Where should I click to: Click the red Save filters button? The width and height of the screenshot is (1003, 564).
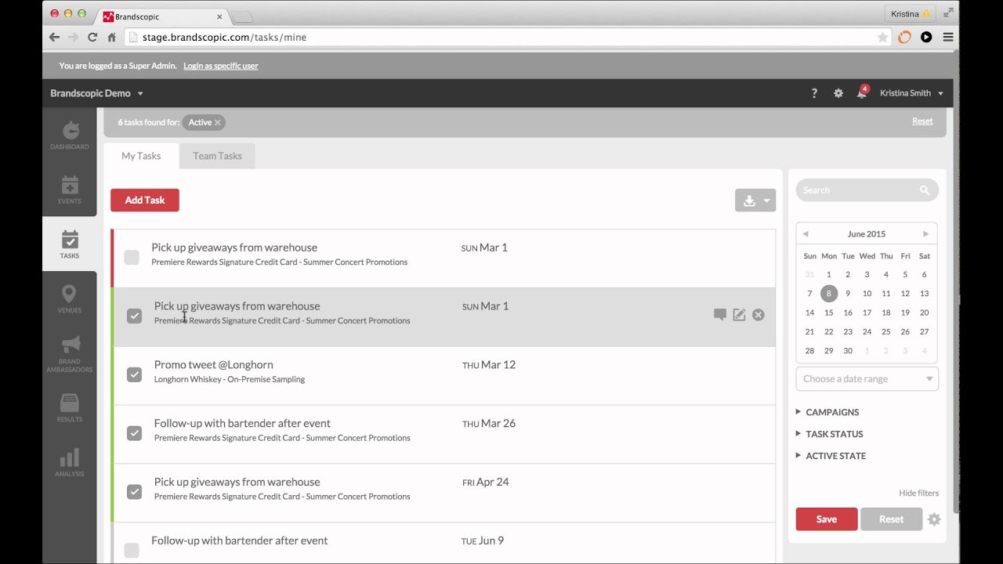tap(827, 519)
